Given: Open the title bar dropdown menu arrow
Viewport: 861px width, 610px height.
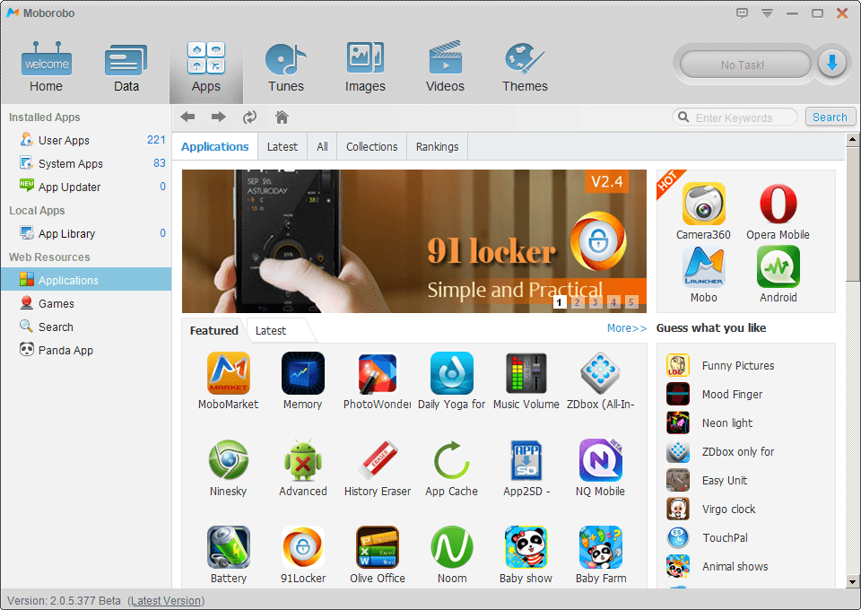Looking at the screenshot, I should point(767,13).
